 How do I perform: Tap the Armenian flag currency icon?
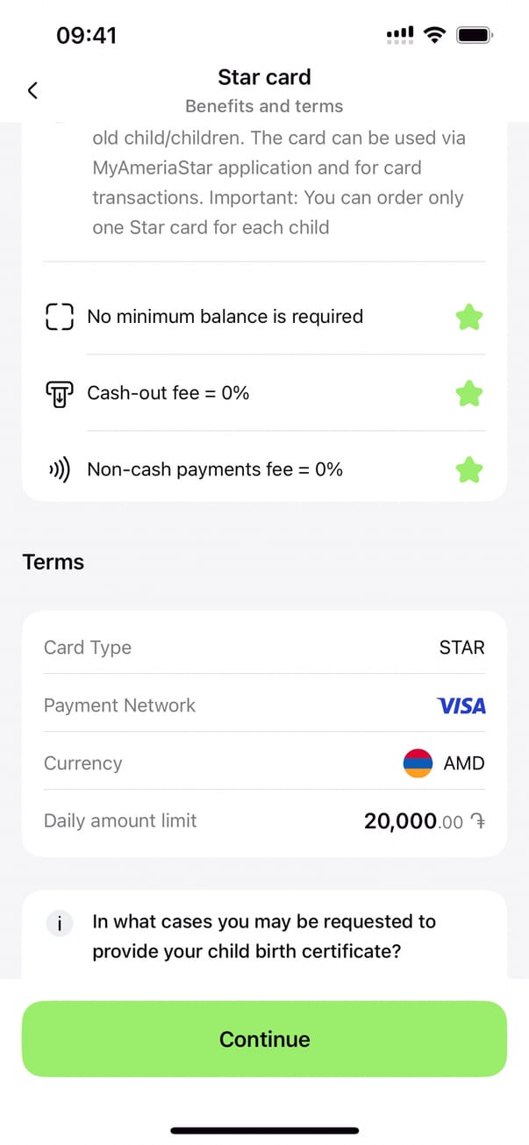tap(418, 763)
